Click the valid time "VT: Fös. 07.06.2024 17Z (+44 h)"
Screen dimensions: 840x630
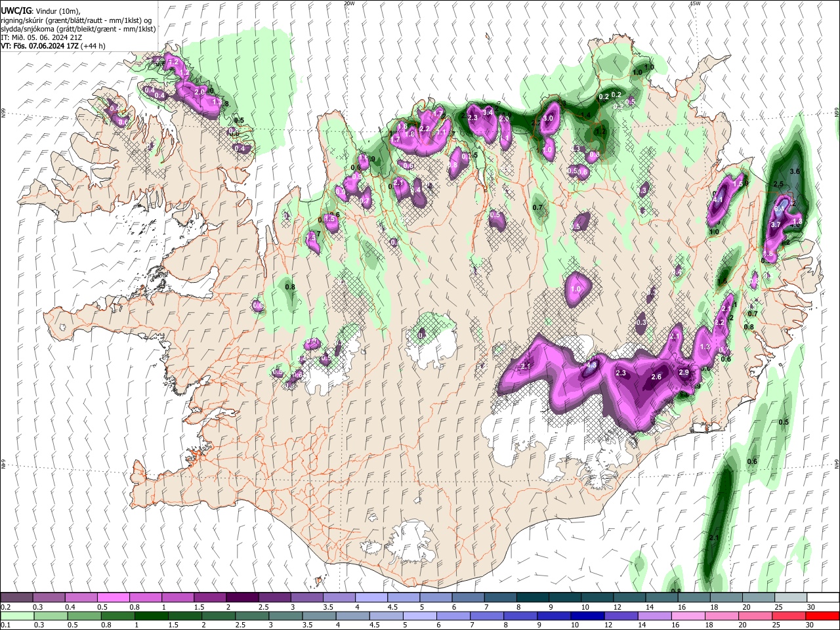53,46
